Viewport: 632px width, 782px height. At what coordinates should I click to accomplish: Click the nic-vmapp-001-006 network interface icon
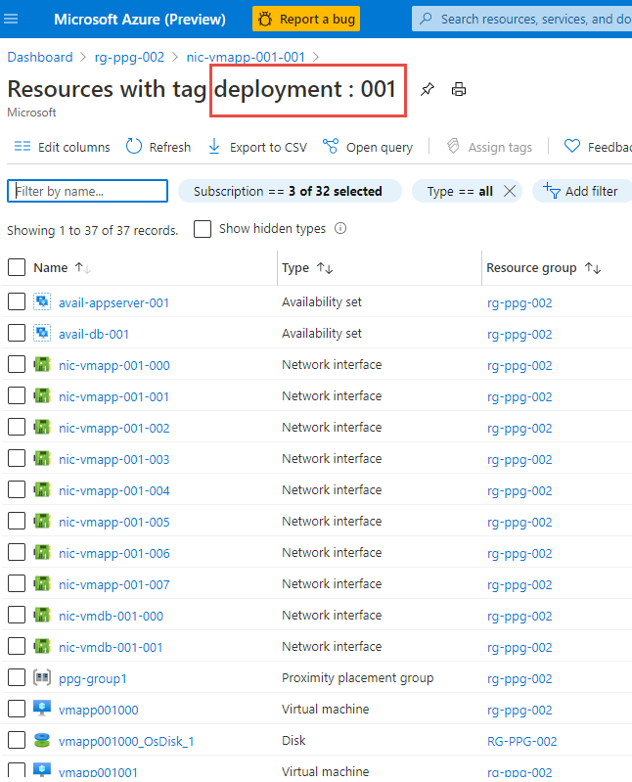pyautogui.click(x=42, y=553)
